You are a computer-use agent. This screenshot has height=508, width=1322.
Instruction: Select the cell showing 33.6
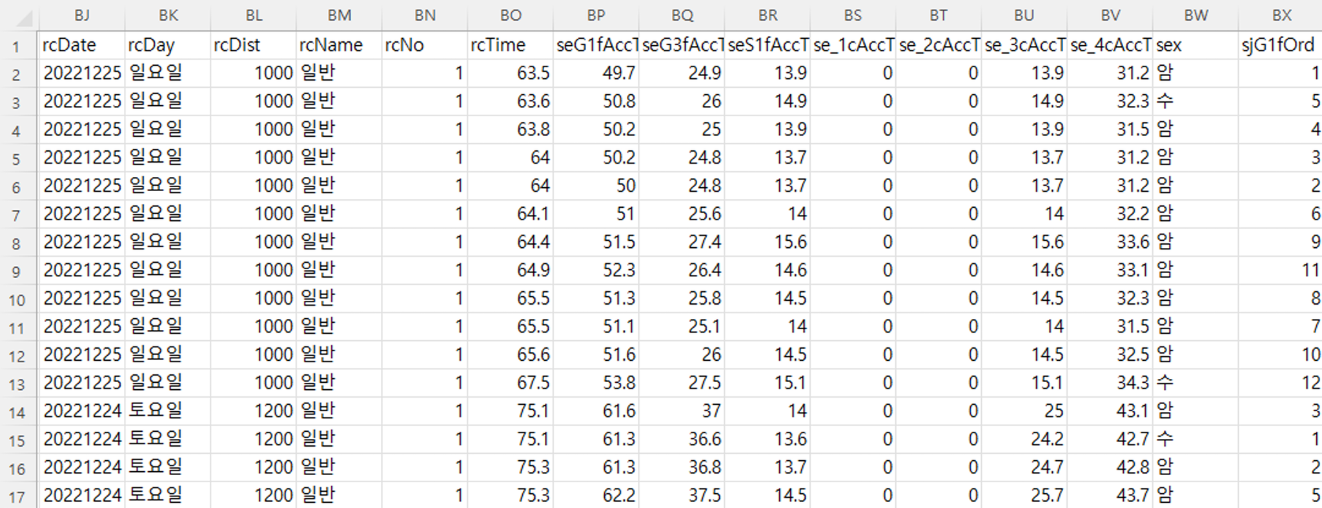pos(1110,242)
